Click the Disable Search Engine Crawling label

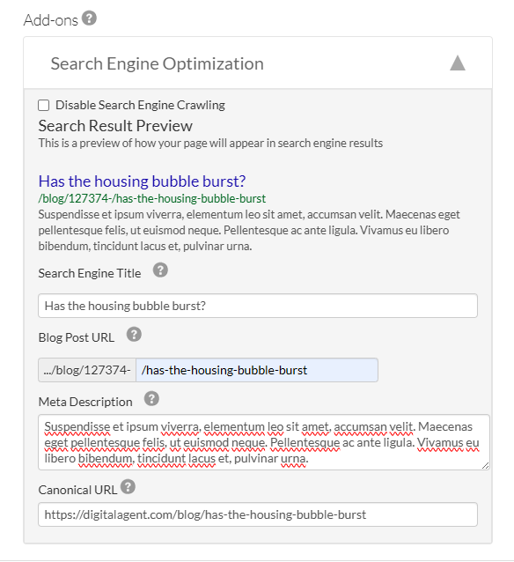point(140,105)
